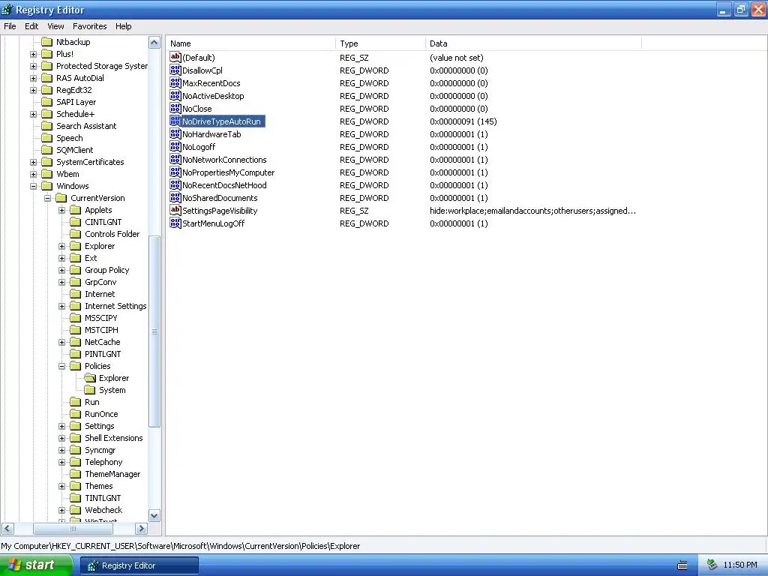Select the MSSCIPY key
768x576 pixels.
101,318
